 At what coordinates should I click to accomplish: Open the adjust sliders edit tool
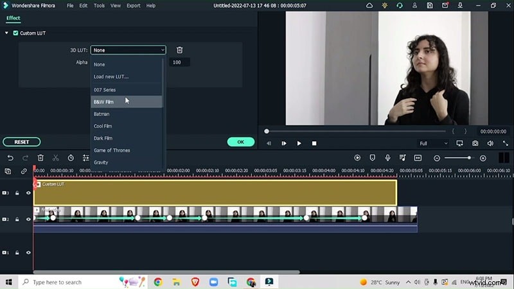tap(85, 158)
